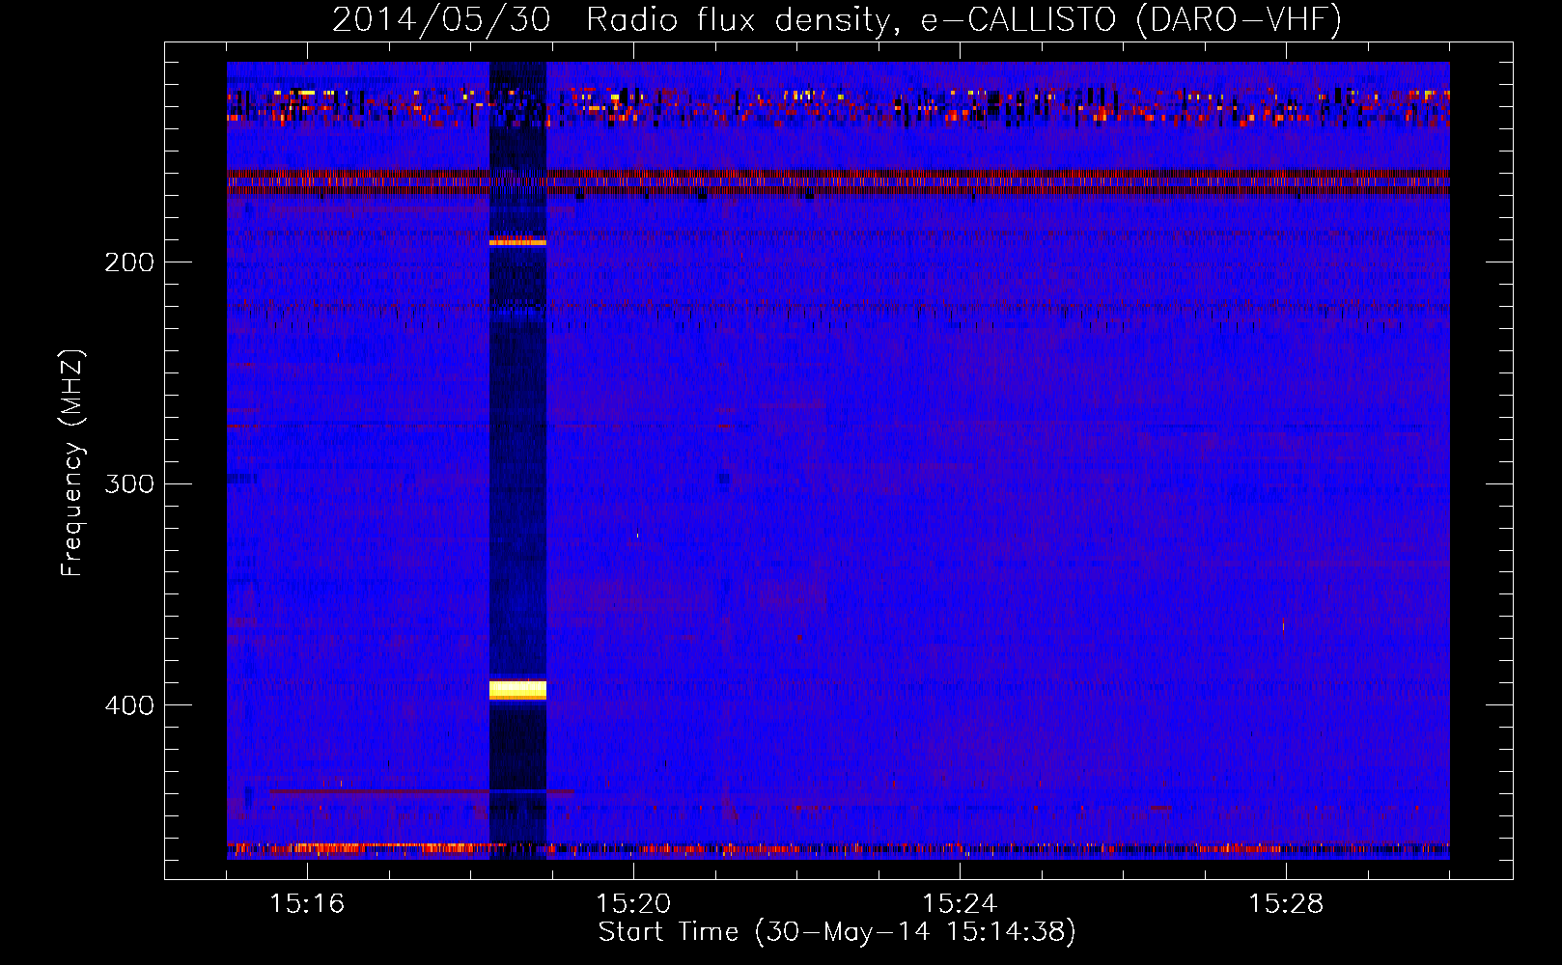Click the '300' frequency tick label

click(129, 483)
